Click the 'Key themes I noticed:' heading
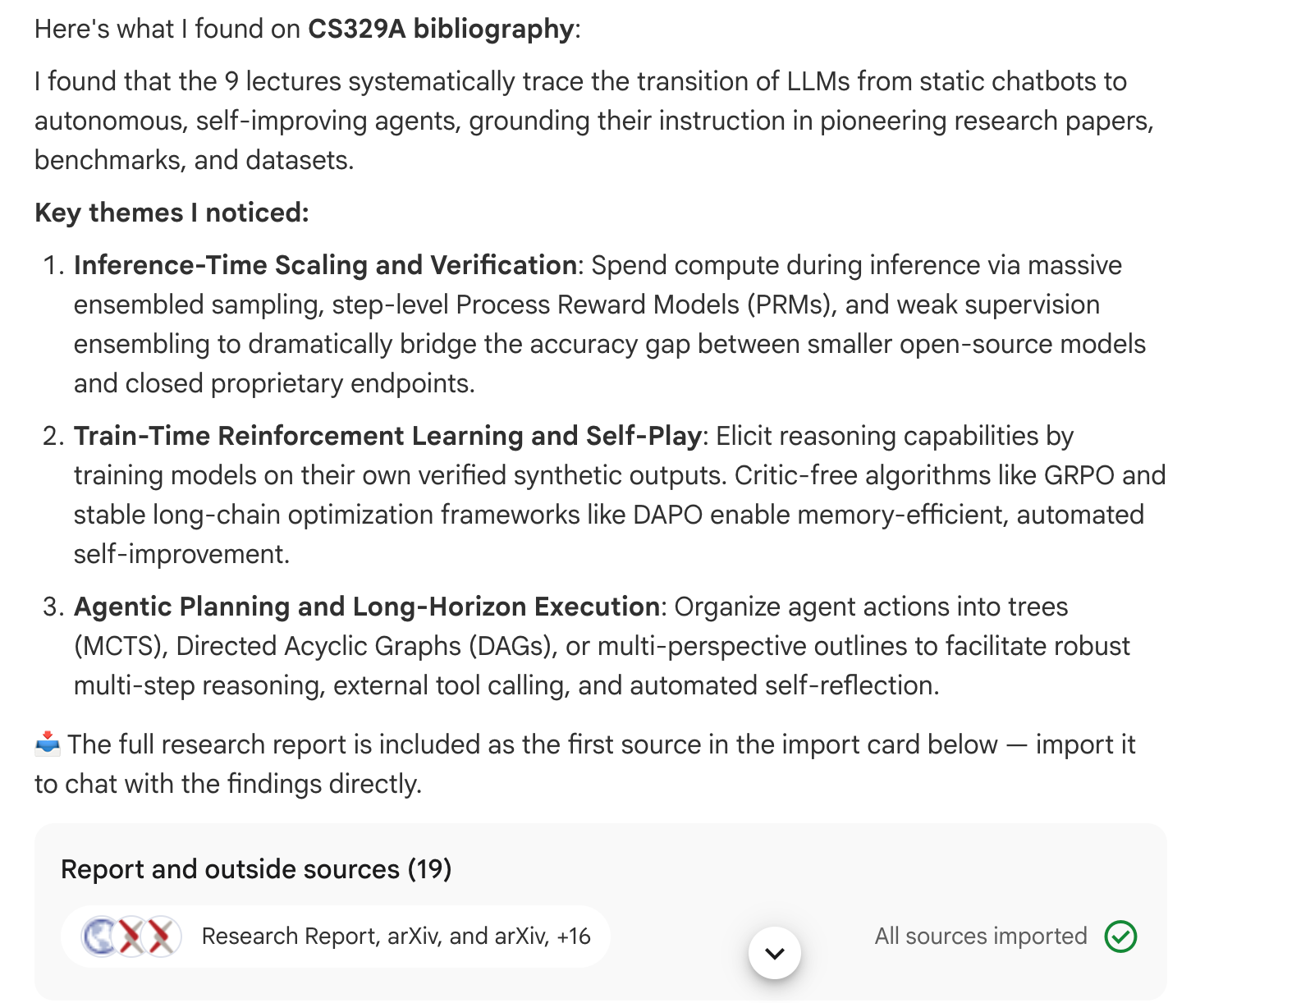The image size is (1310, 1003). coord(172,213)
